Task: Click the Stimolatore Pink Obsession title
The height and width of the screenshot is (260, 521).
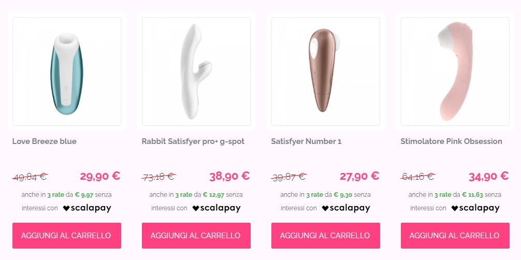Action: point(451,141)
